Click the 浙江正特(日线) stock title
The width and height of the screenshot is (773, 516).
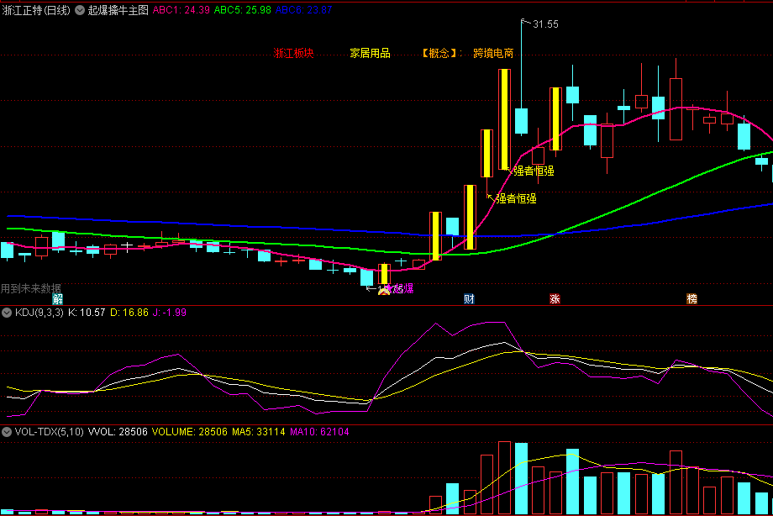click(x=36, y=10)
